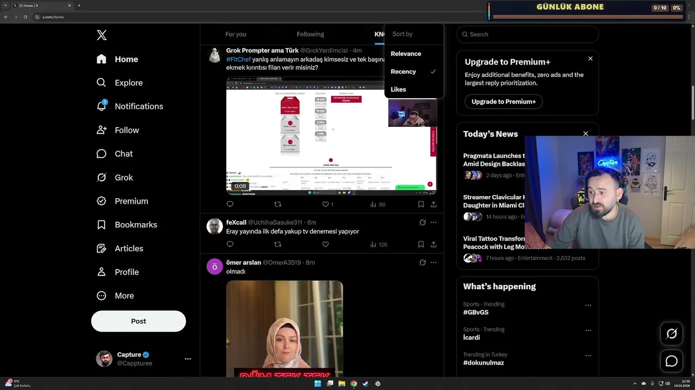
Task: Share the feXcall post
Action: click(x=433, y=244)
